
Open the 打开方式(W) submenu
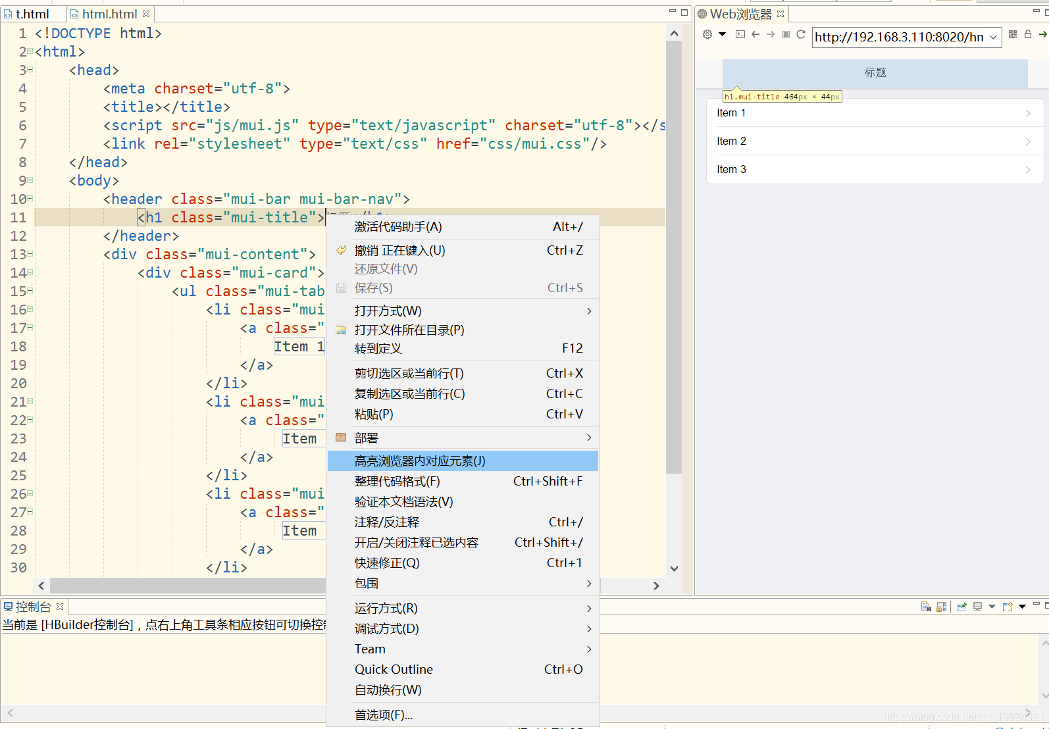463,311
